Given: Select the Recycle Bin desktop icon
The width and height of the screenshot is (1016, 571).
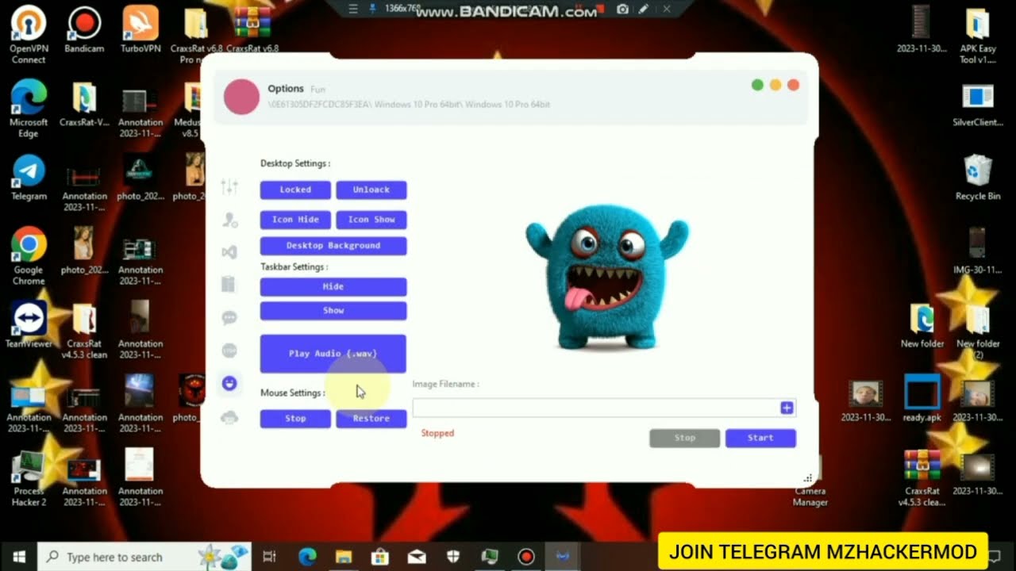Looking at the screenshot, I should click(x=978, y=178).
